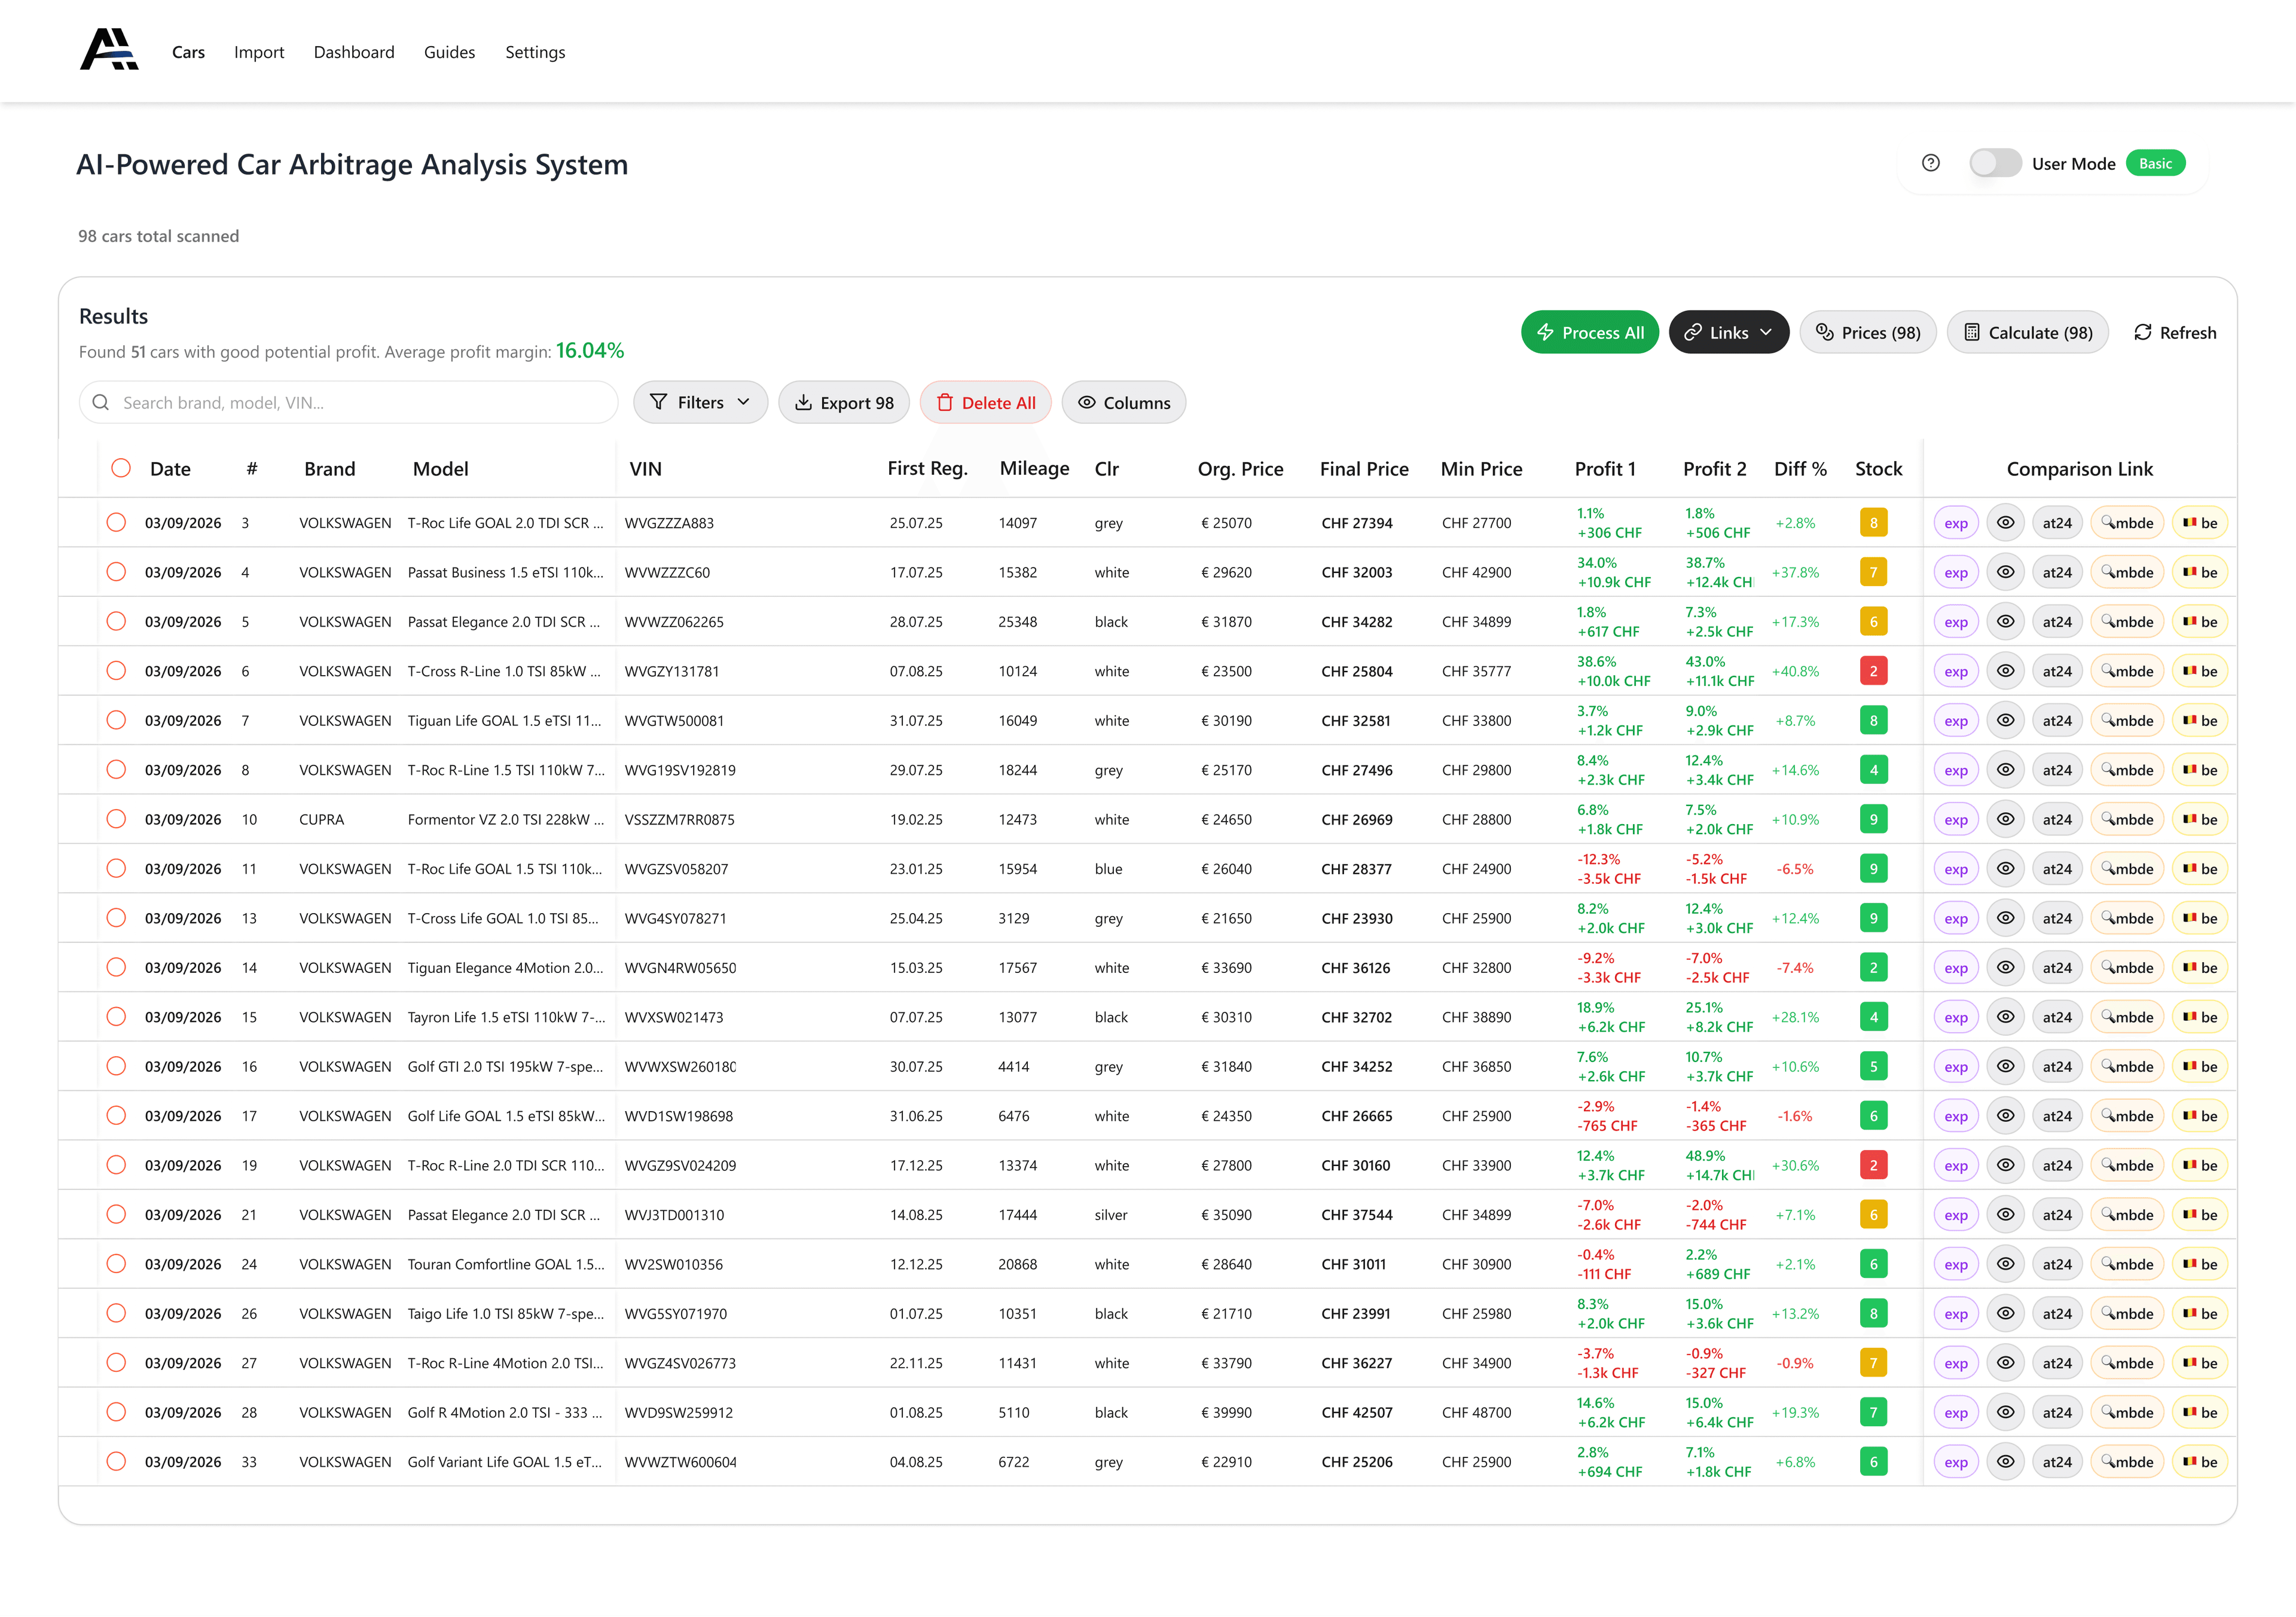Click the app logo in the header
The height and width of the screenshot is (1617, 2296).
[x=109, y=50]
